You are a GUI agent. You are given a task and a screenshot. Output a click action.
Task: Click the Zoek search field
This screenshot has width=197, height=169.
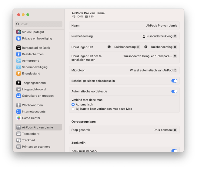click(x=38, y=24)
